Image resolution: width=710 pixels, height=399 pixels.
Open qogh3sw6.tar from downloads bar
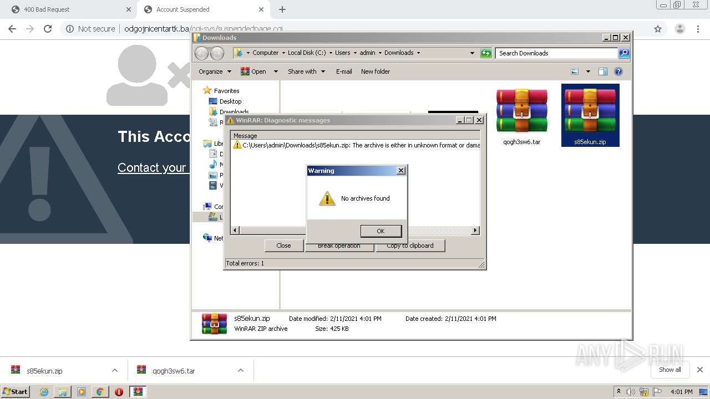click(174, 371)
